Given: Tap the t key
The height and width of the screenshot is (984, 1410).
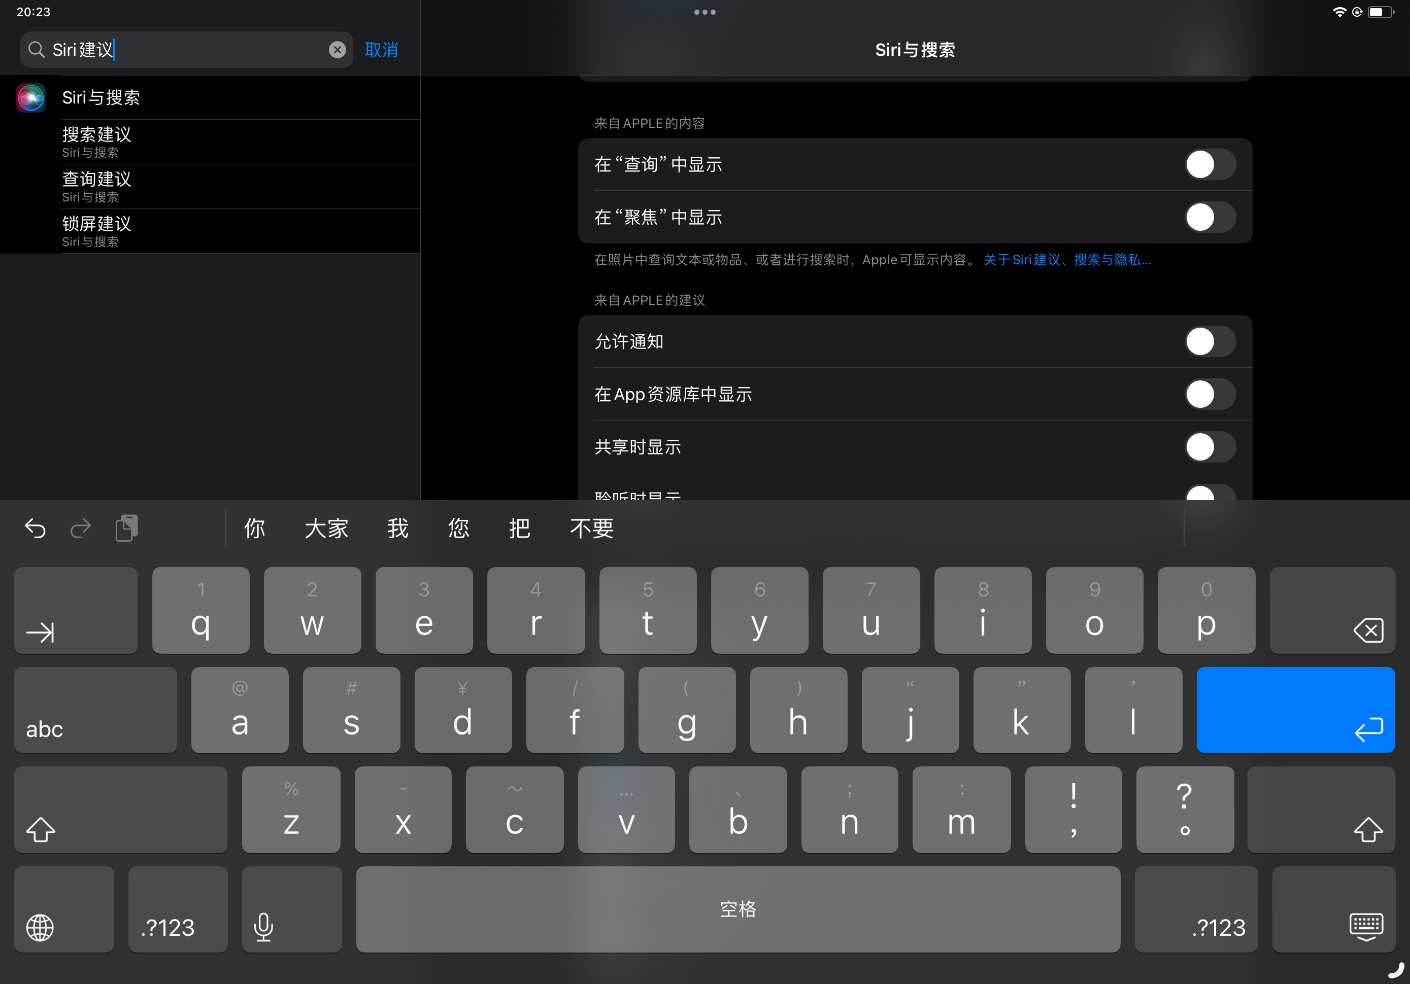Looking at the screenshot, I should (648, 610).
